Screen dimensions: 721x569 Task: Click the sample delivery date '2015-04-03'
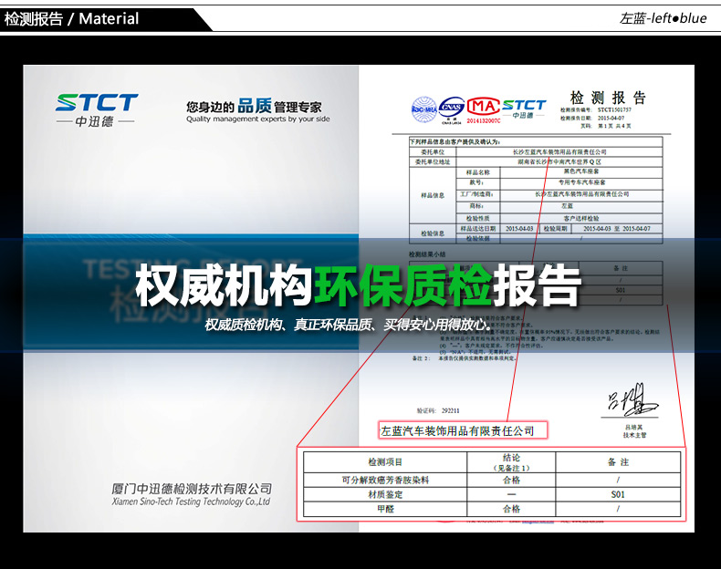pos(519,229)
